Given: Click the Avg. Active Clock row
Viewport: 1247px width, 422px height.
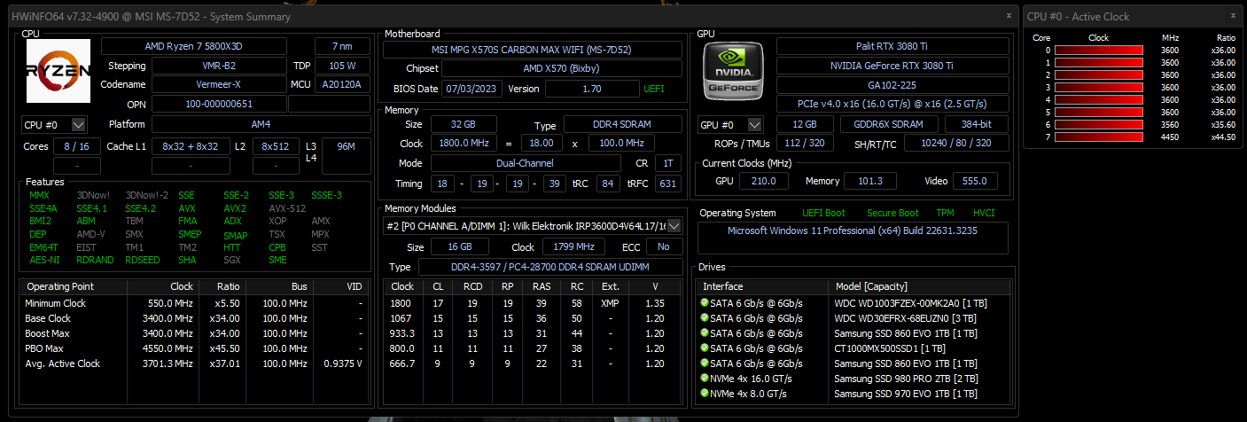Looking at the screenshot, I should pos(195,363).
